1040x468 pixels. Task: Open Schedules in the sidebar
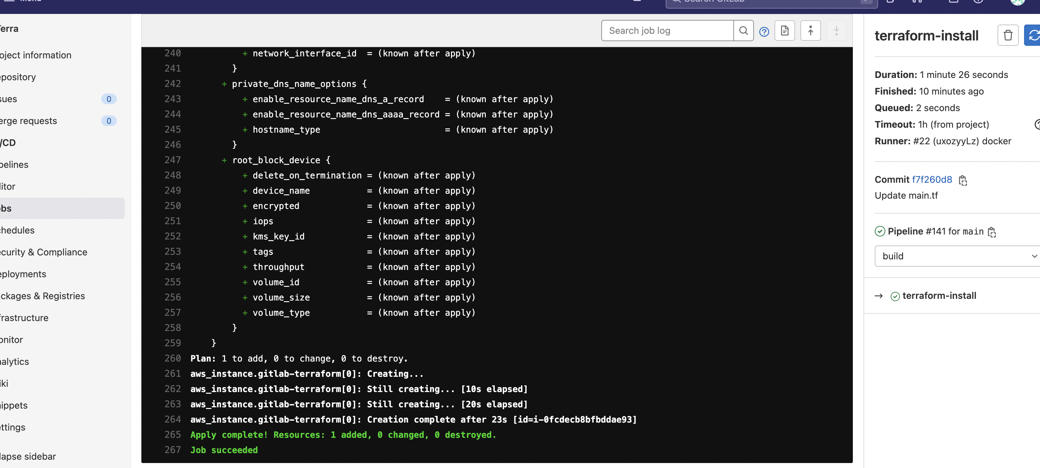coord(17,230)
